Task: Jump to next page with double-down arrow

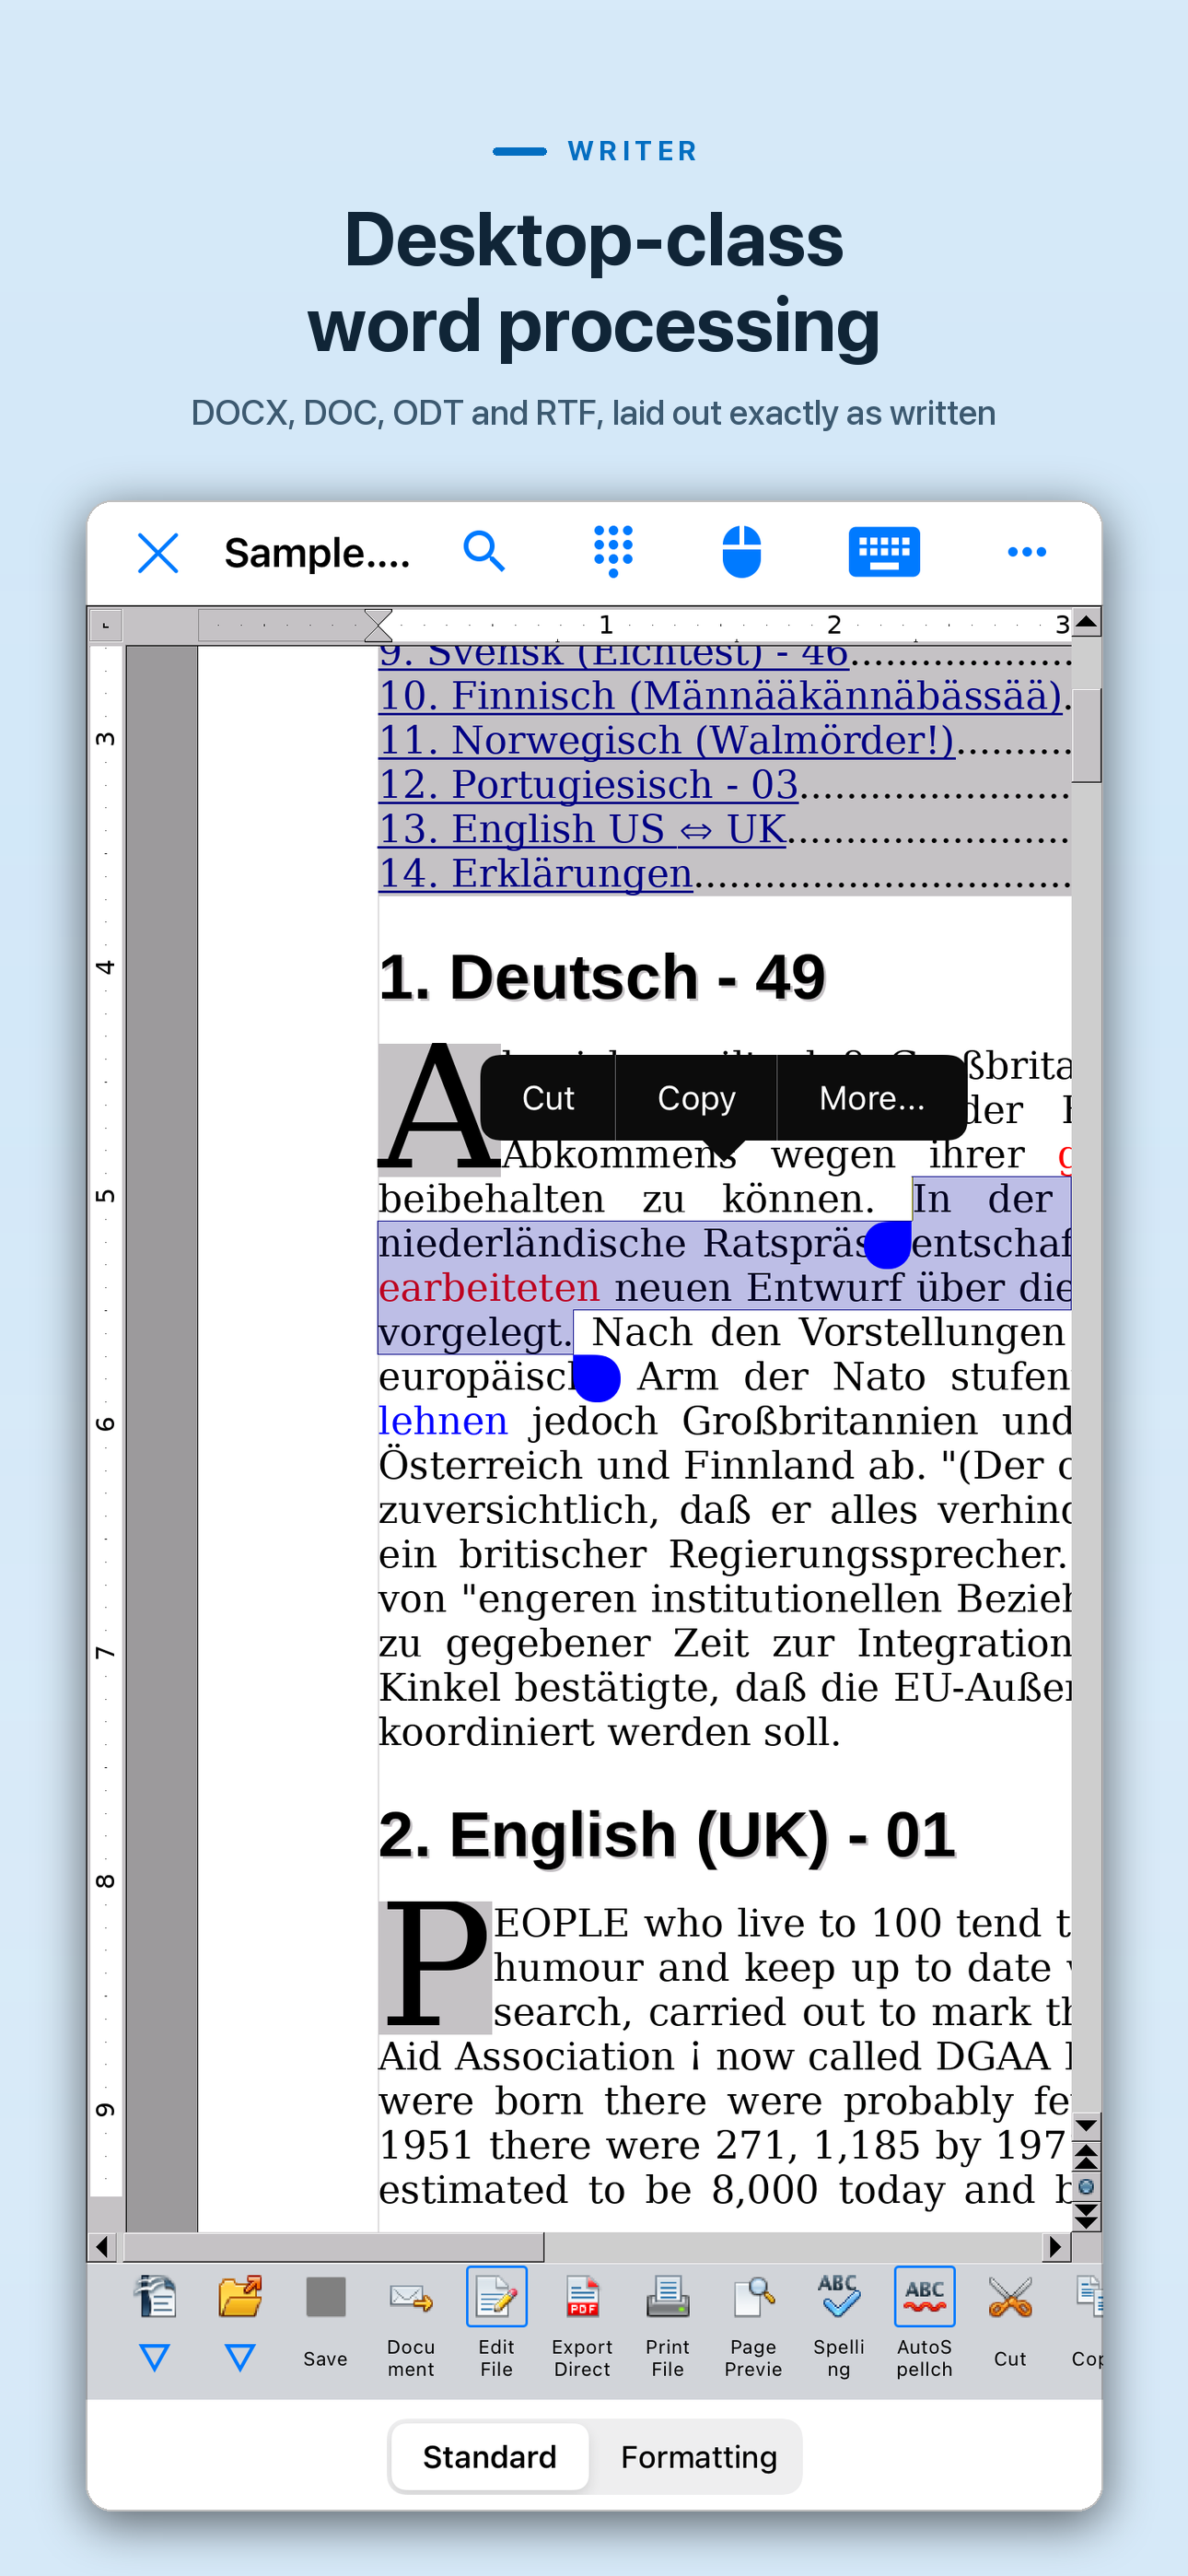Action: point(1086,2218)
